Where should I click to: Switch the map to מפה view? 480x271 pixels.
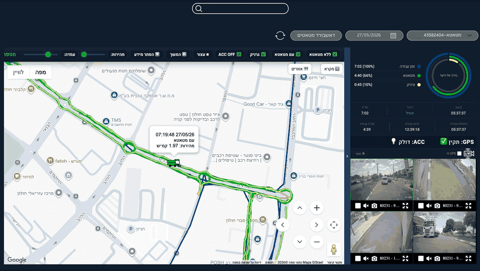(40, 72)
